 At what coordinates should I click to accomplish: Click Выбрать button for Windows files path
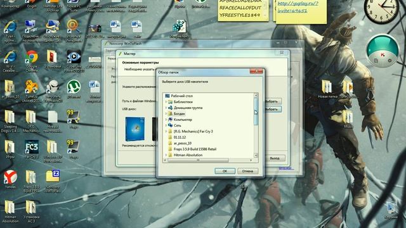(273, 101)
